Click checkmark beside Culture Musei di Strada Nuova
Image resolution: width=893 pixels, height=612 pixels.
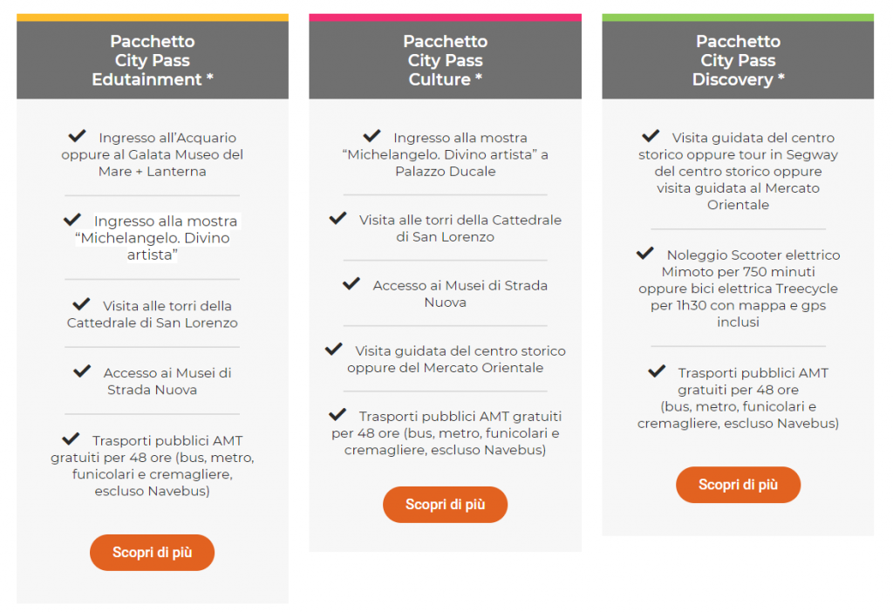point(351,284)
